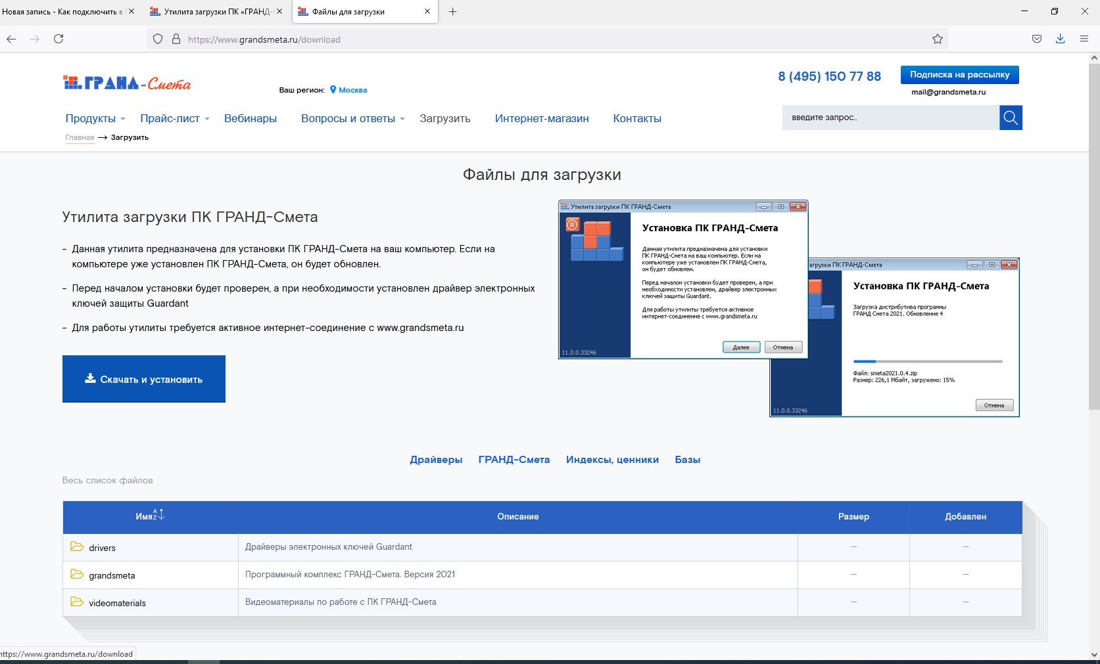Expand the Прайс-лист dropdown menu
Viewport: 1100px width, 664px height.
(174, 119)
